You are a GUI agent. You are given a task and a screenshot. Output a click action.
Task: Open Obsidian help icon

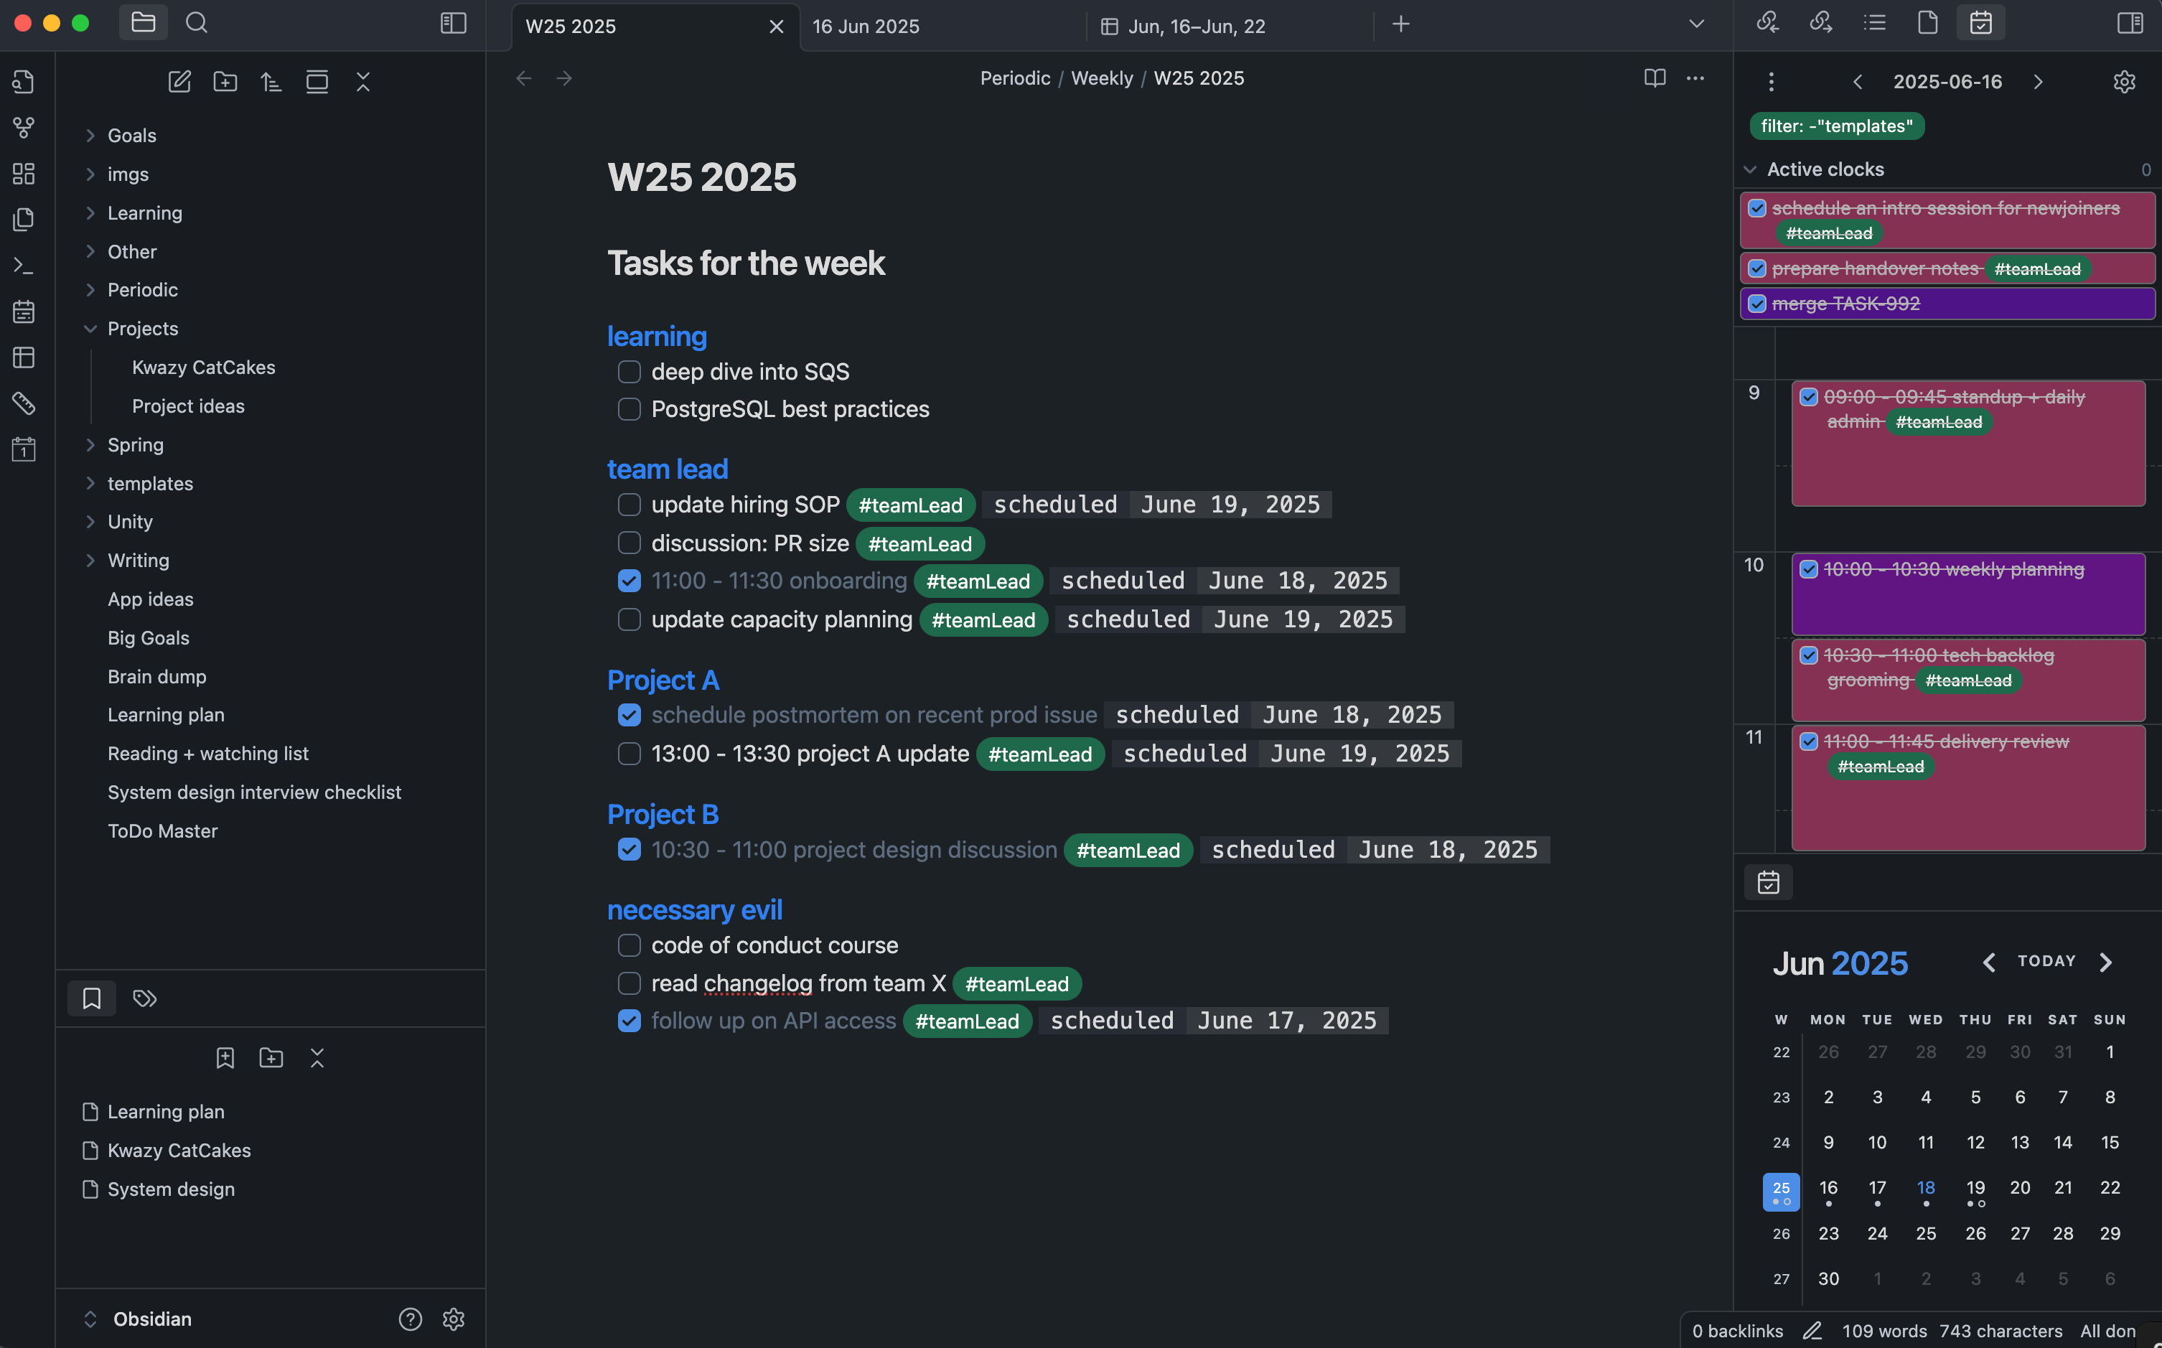410,1319
